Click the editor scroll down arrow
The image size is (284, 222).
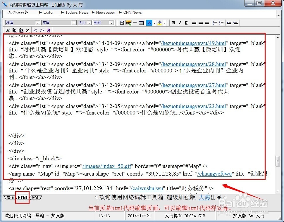278,191
